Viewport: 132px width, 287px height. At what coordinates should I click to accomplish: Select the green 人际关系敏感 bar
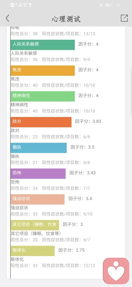pyautogui.click(x=43, y=45)
